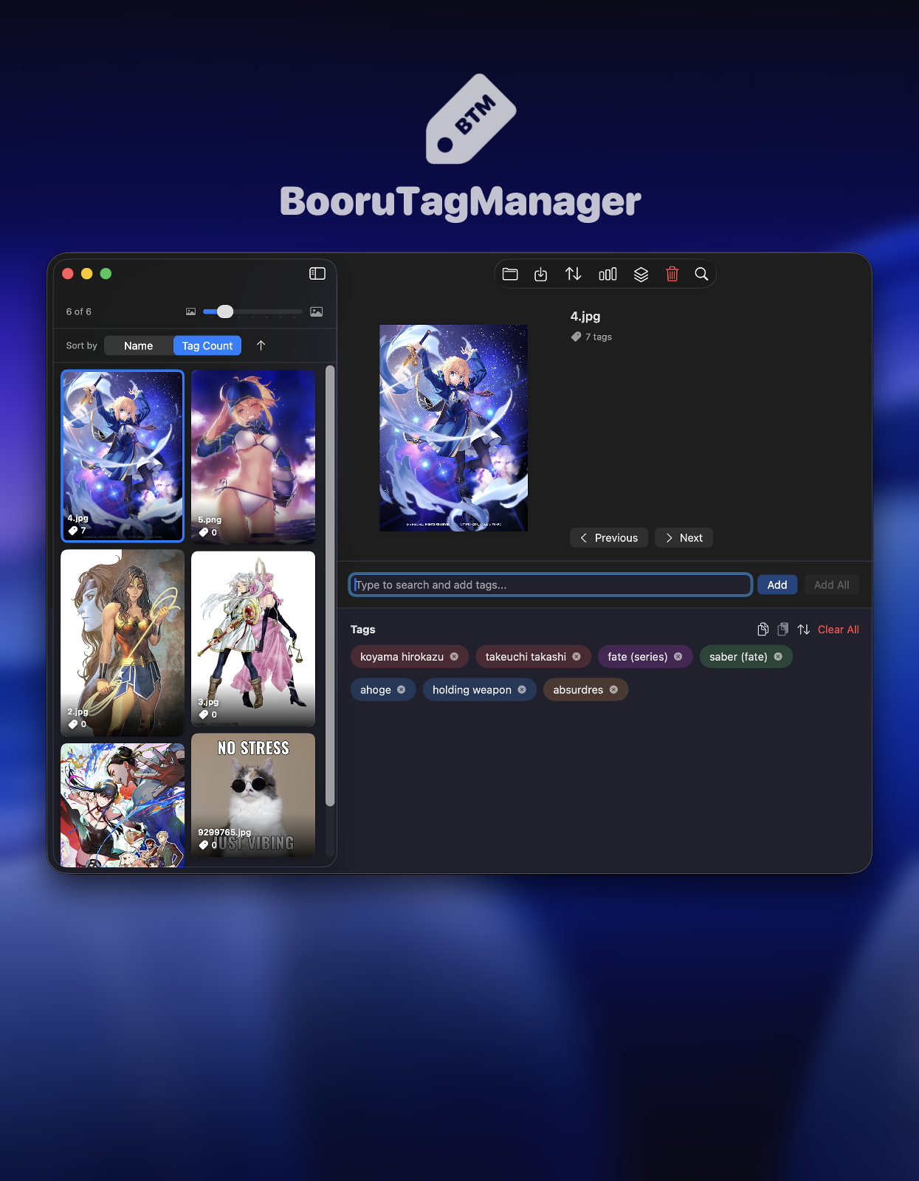Remove the fate (series) tag
Screen dimensions: 919x1181
point(678,657)
